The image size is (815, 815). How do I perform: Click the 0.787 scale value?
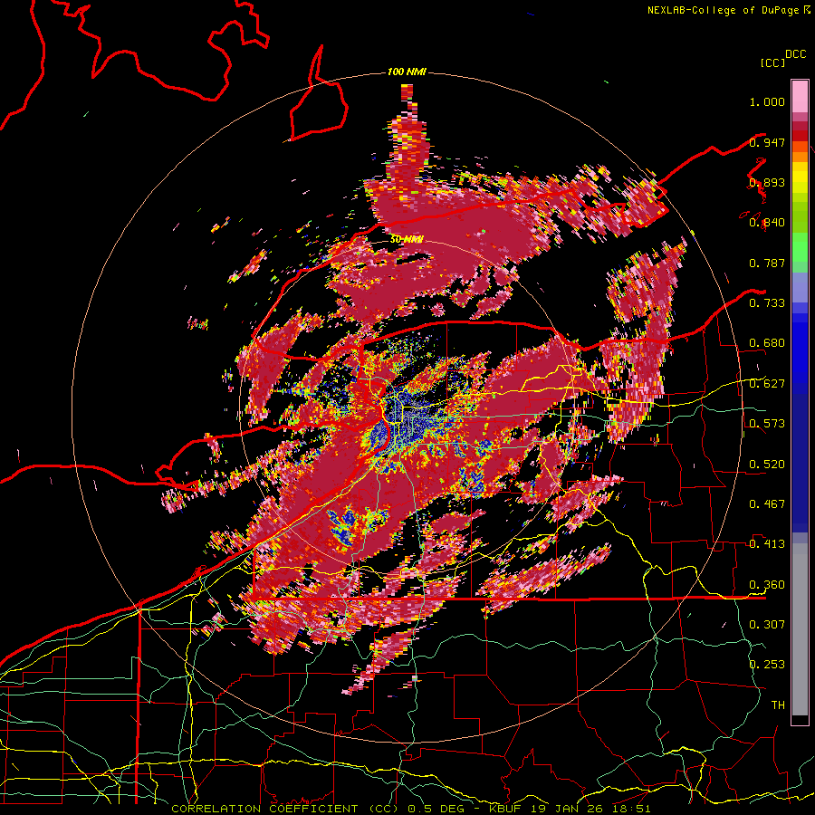pos(767,263)
